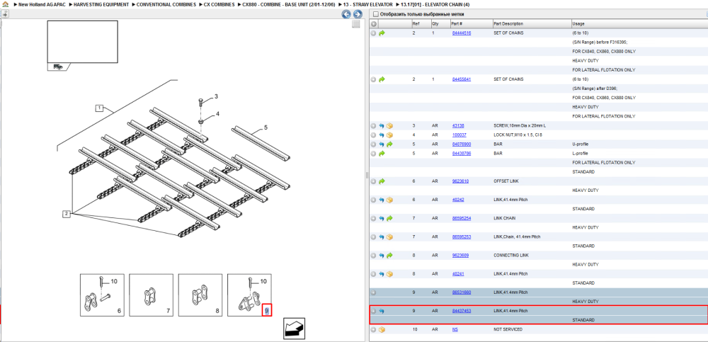Select detail view labeled 8
Viewport: 708px width, 342px height.
200,295
